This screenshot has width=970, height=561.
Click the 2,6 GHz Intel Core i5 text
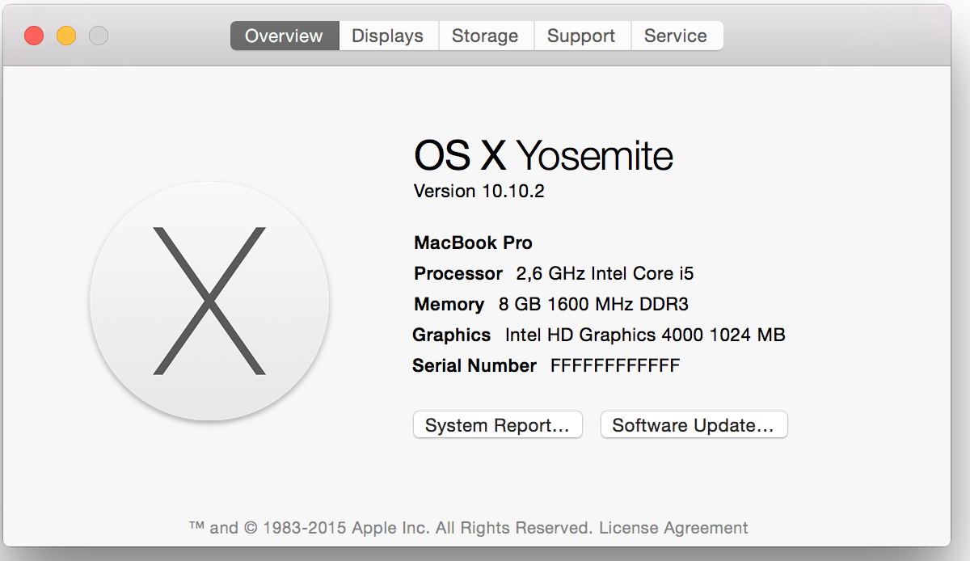click(605, 273)
